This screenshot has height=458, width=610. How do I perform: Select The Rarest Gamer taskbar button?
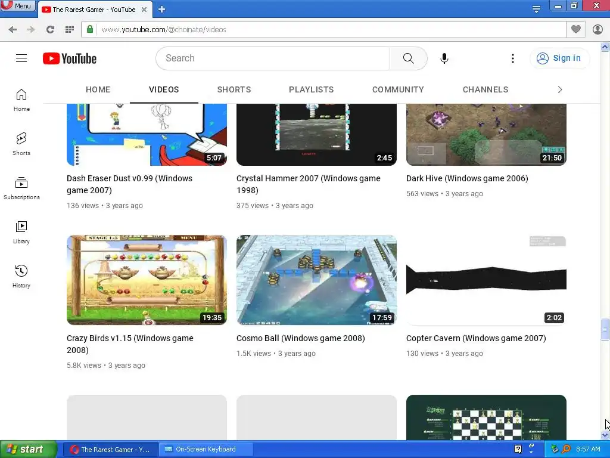110,450
